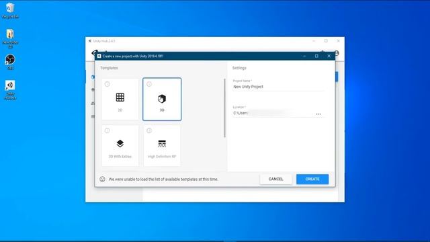Maximize the Unity Hub window
The image size is (430, 242).
pyautogui.click(x=326, y=41)
